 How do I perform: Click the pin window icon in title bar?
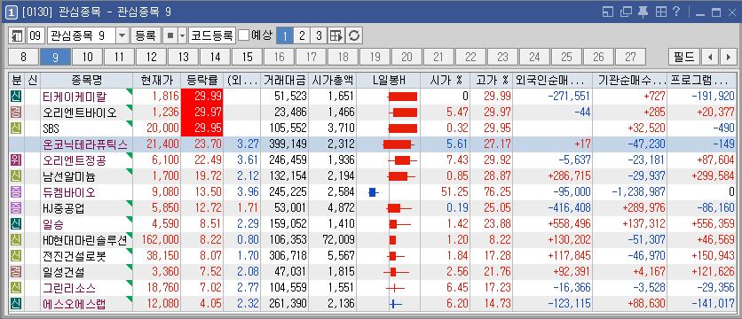point(643,12)
